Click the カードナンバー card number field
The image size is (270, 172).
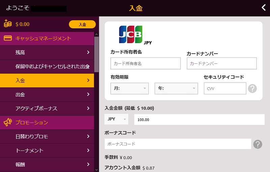222,63
